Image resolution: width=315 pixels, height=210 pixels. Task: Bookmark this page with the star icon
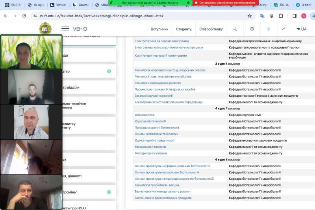[x=250, y=16]
